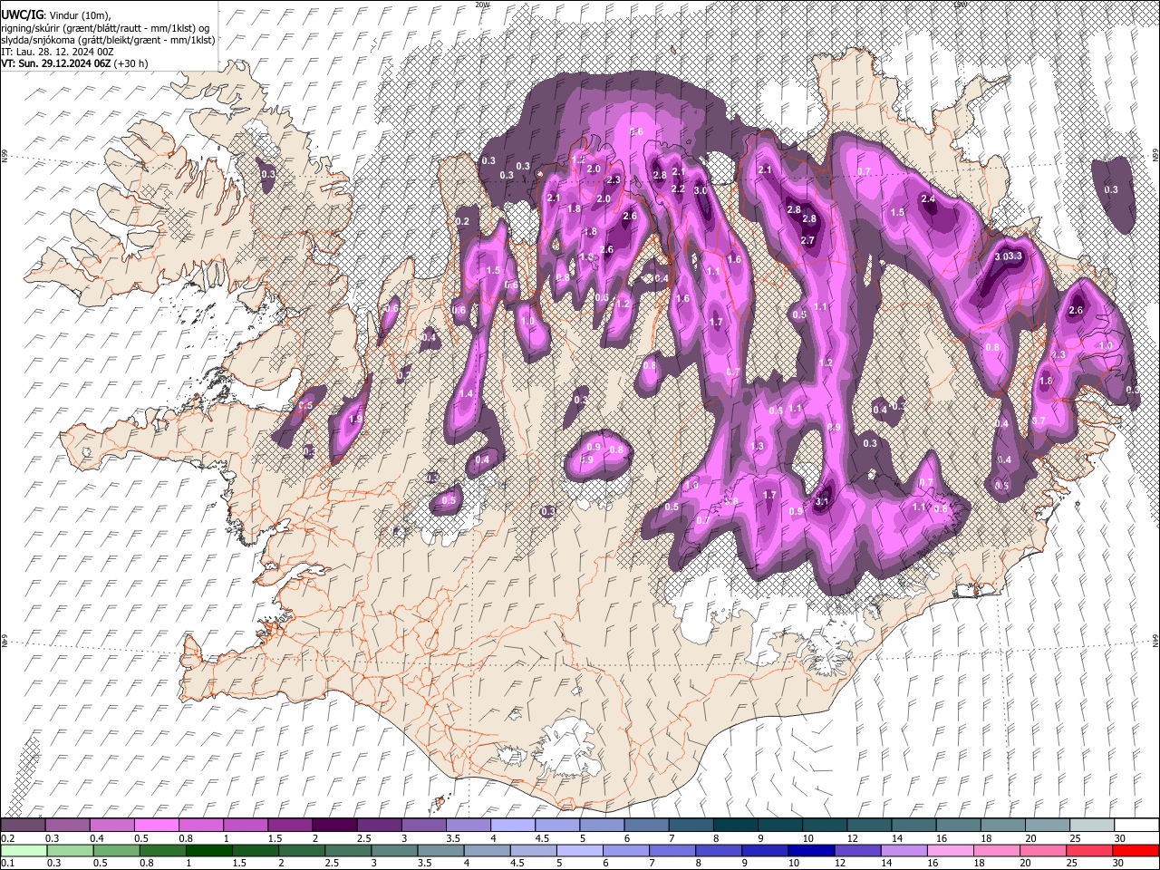
Task: Click upper legend swatch between 0.2 and 0.3
Action: click(x=23, y=825)
